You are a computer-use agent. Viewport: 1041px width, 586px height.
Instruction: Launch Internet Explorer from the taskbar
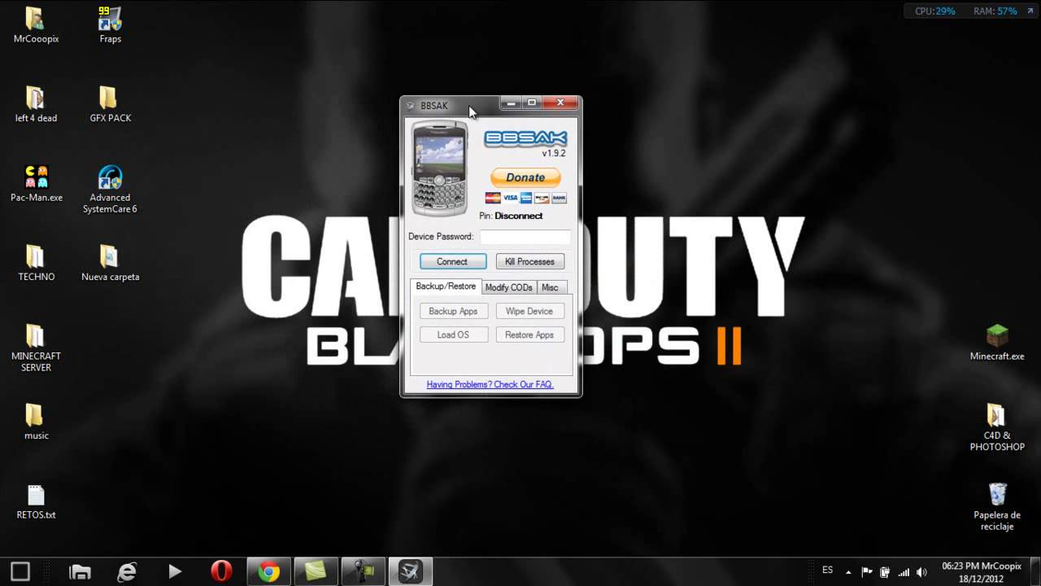(x=127, y=571)
